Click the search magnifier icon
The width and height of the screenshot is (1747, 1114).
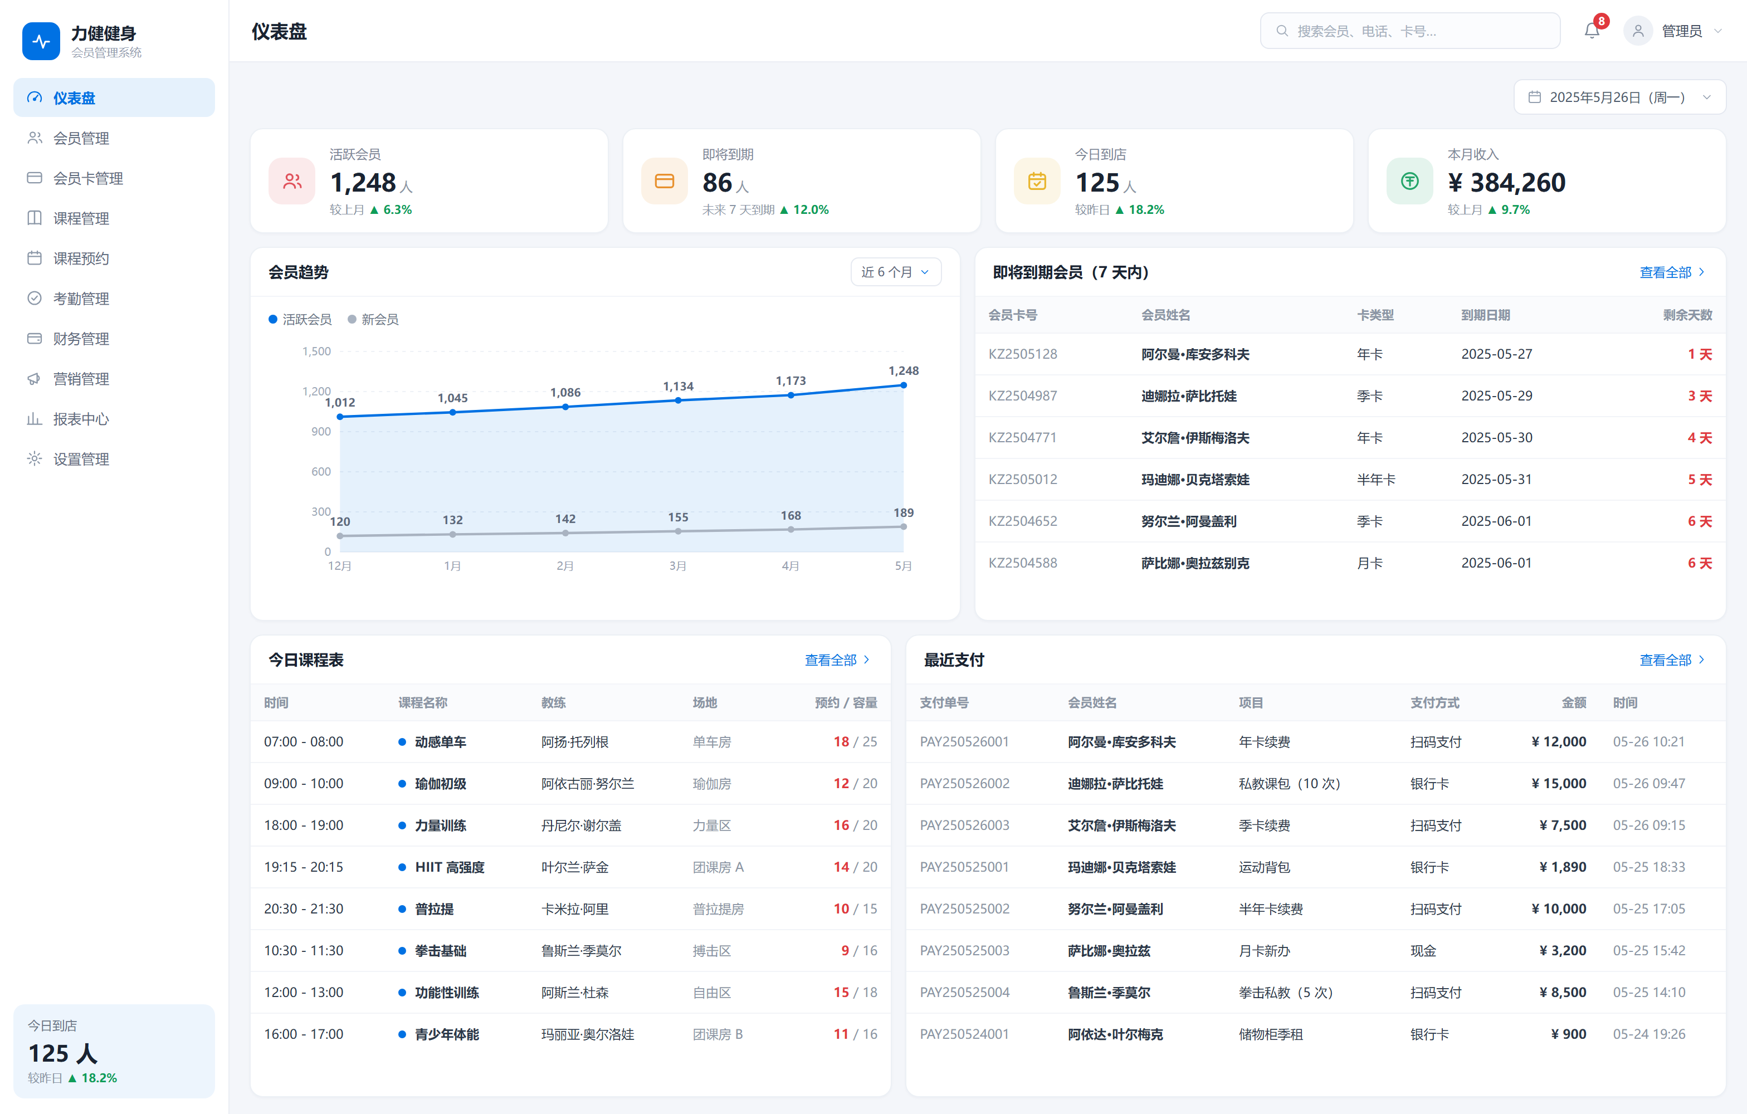[x=1282, y=31]
